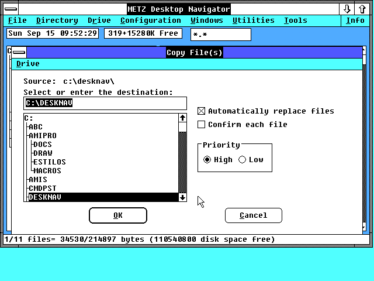This screenshot has height=281, width=374.
Task: Click the OK button
Action: (118, 215)
